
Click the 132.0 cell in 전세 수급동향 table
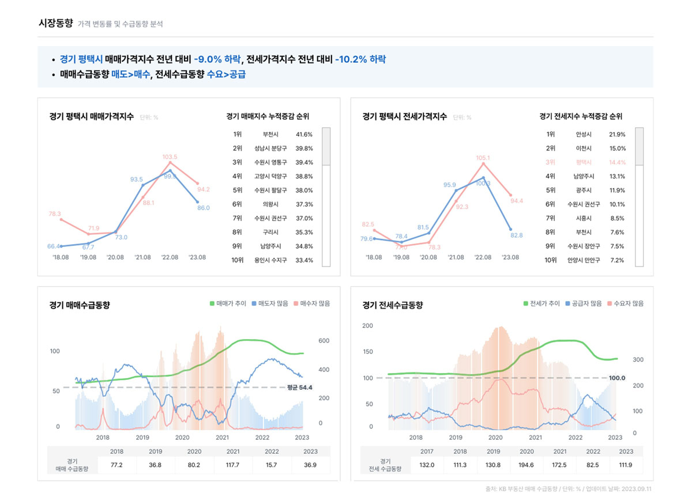pyautogui.click(x=427, y=465)
